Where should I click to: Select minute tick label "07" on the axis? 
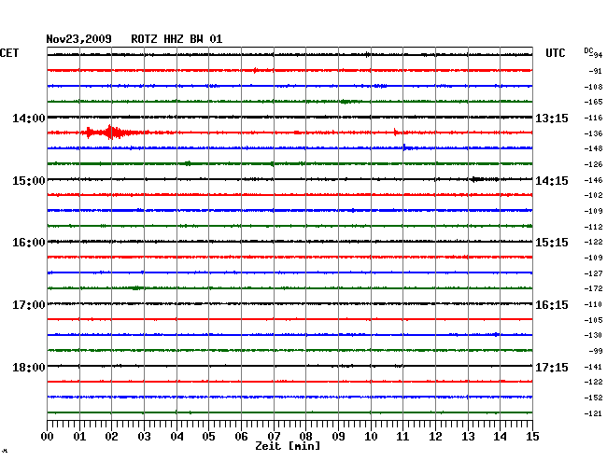pyautogui.click(x=274, y=437)
